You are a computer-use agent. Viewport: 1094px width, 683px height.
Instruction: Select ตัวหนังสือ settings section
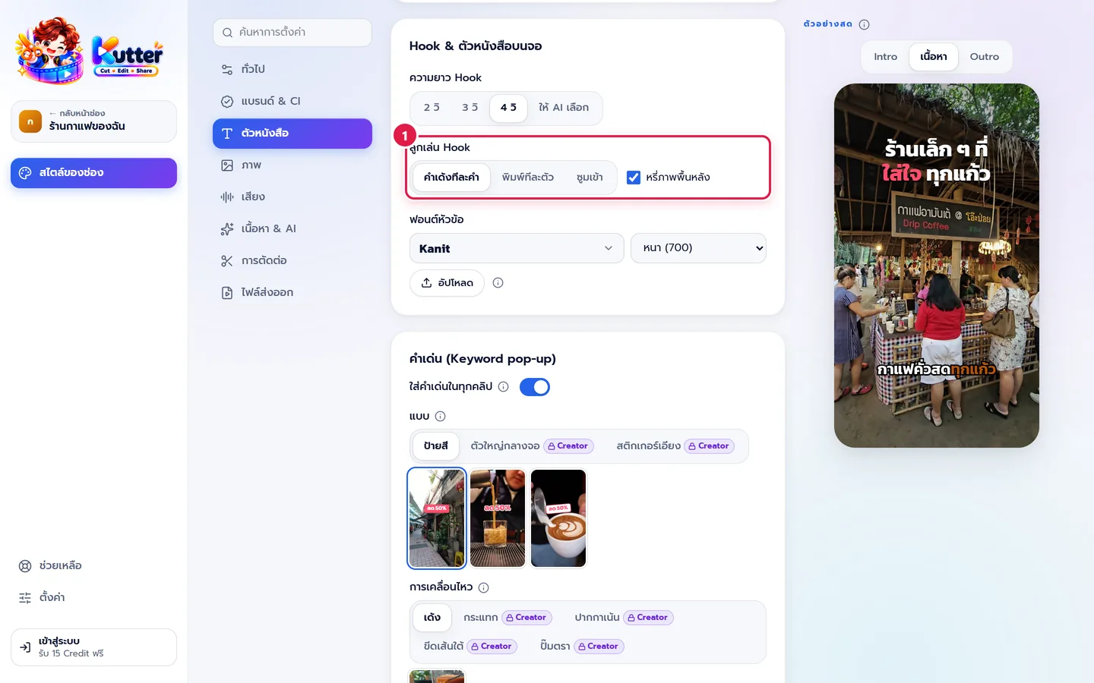click(292, 133)
